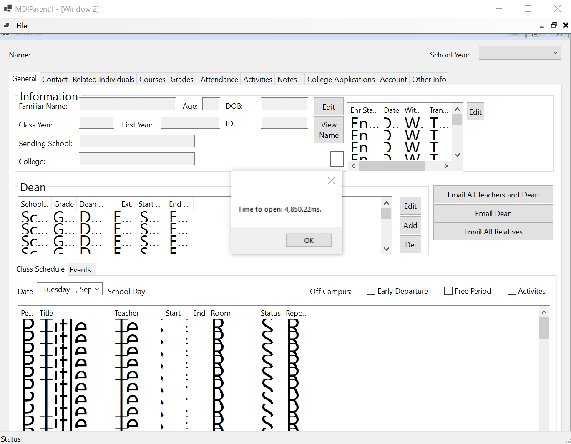This screenshot has width=571, height=444.
Task: Click Edit button in Information section
Action: [x=329, y=107]
